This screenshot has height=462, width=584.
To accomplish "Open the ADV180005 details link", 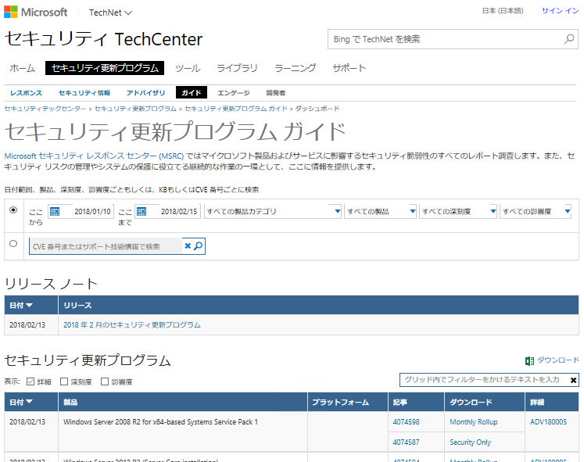I will click(548, 422).
